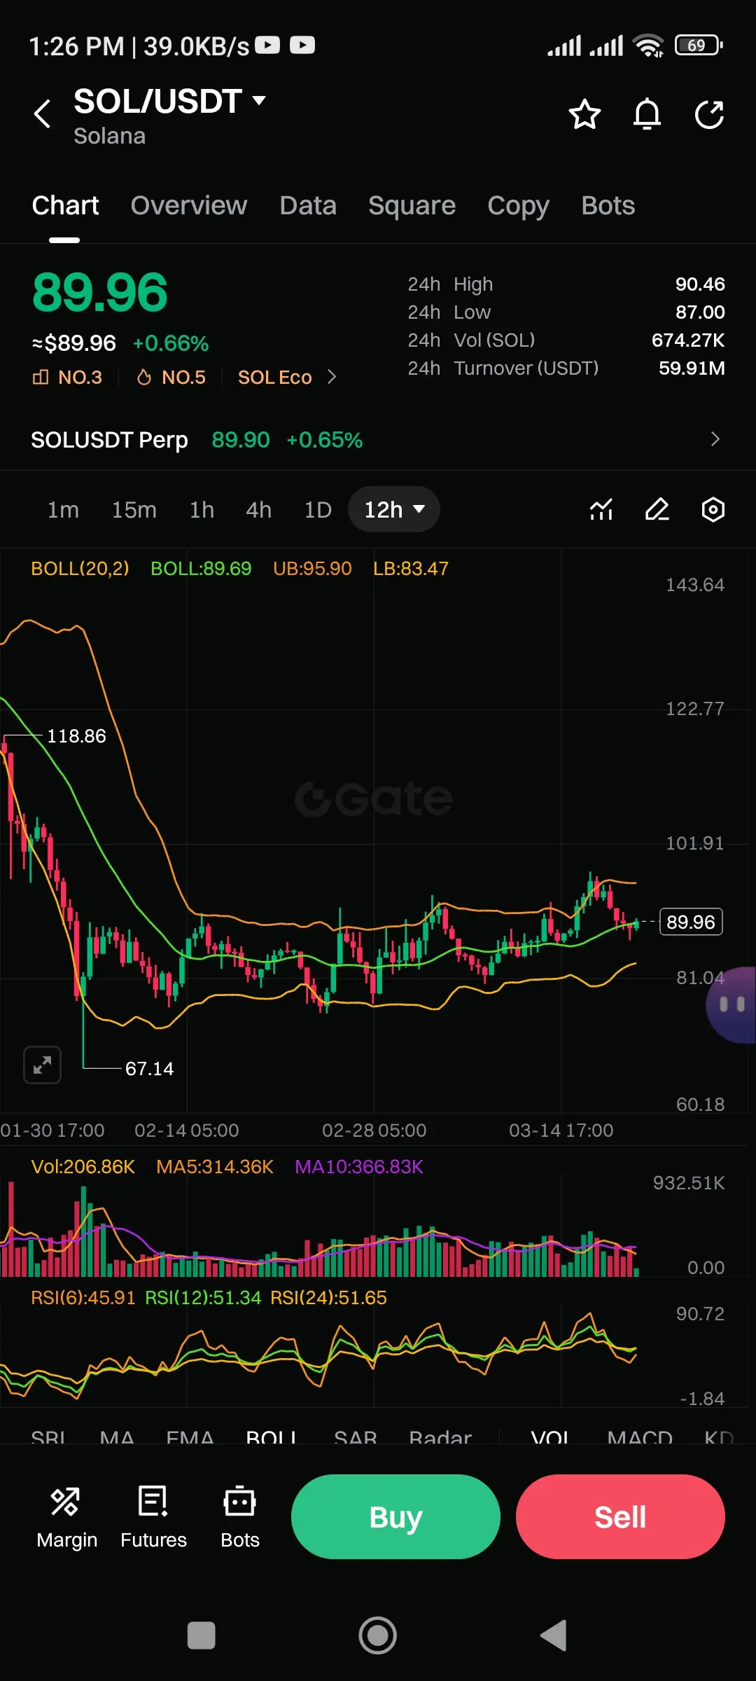The height and width of the screenshot is (1681, 756).
Task: Tap the 24h Low value 87.00
Action: [700, 312]
